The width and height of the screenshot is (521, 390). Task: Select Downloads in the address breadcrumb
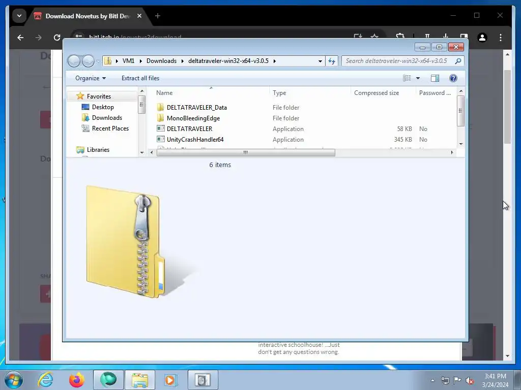[x=161, y=61]
